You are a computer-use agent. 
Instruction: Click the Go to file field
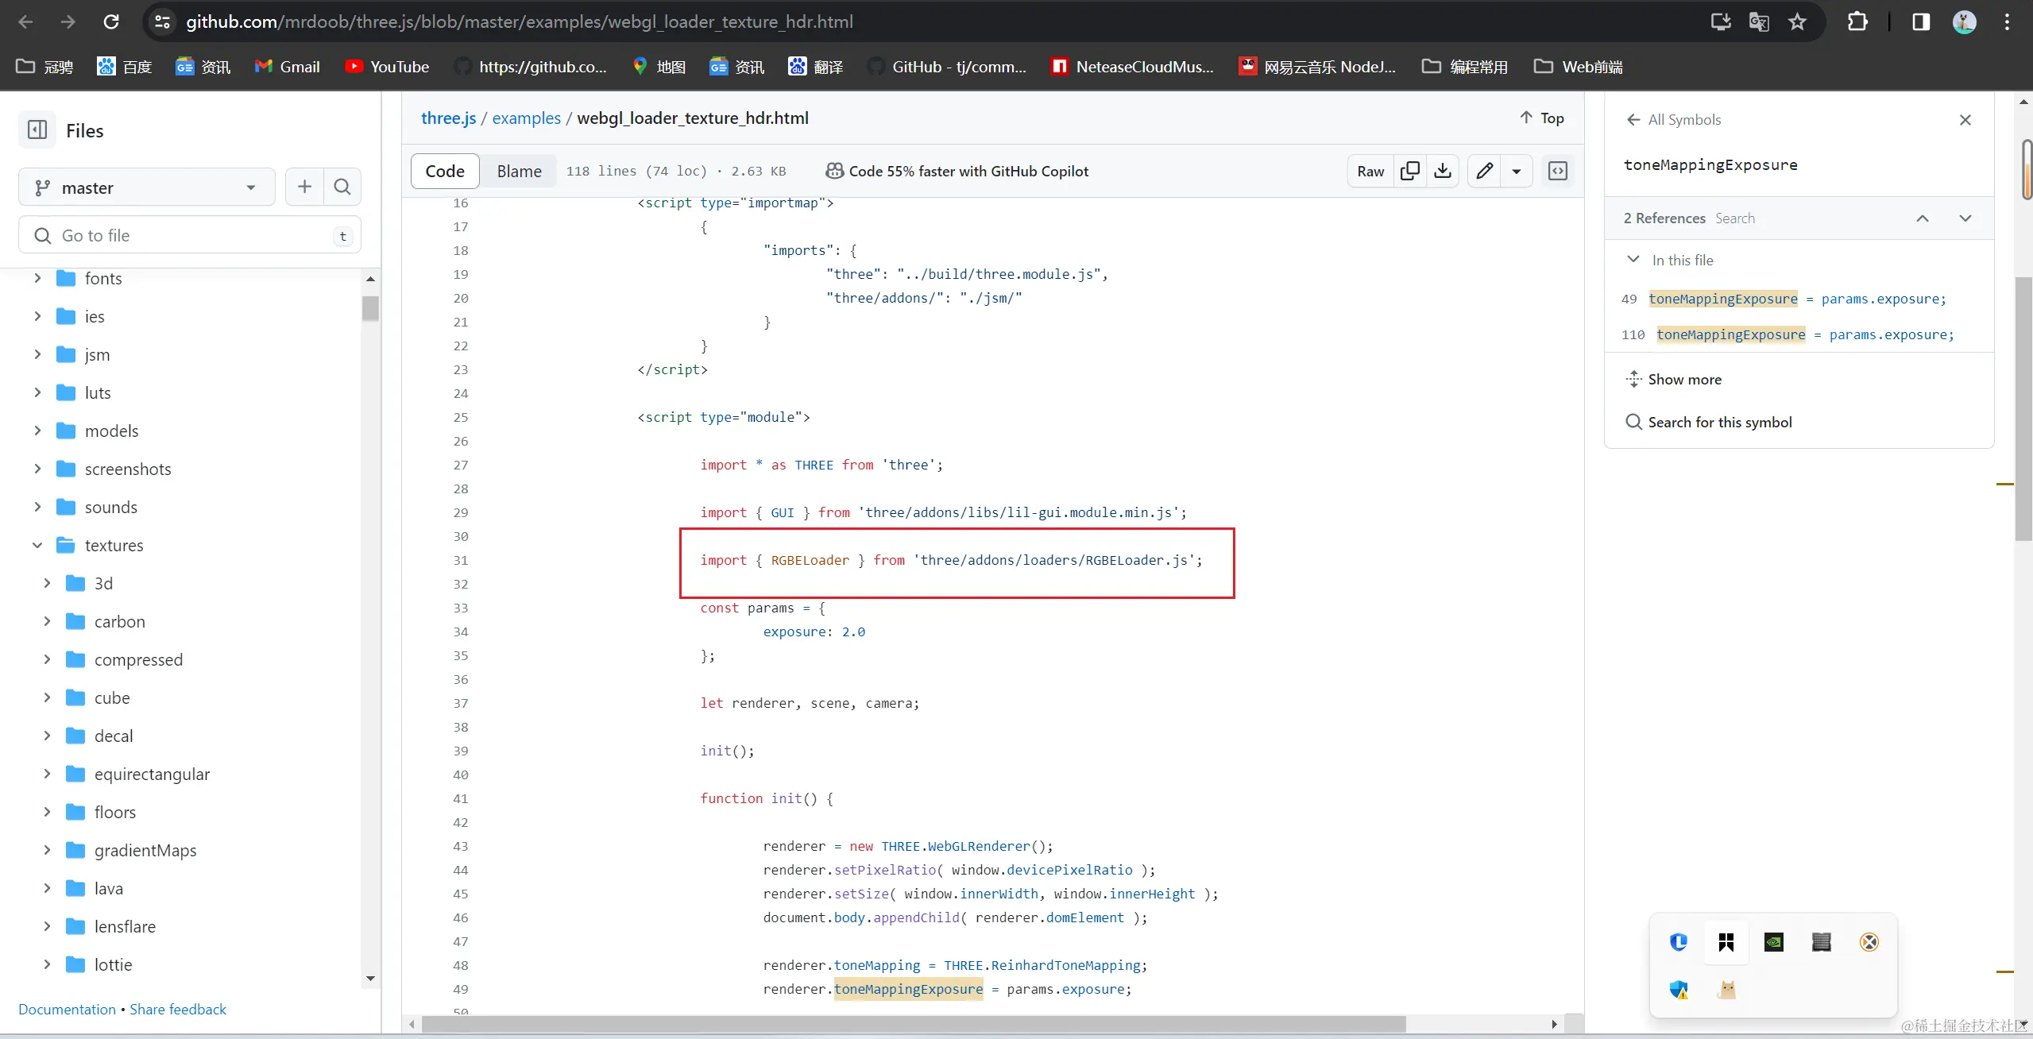(x=191, y=235)
